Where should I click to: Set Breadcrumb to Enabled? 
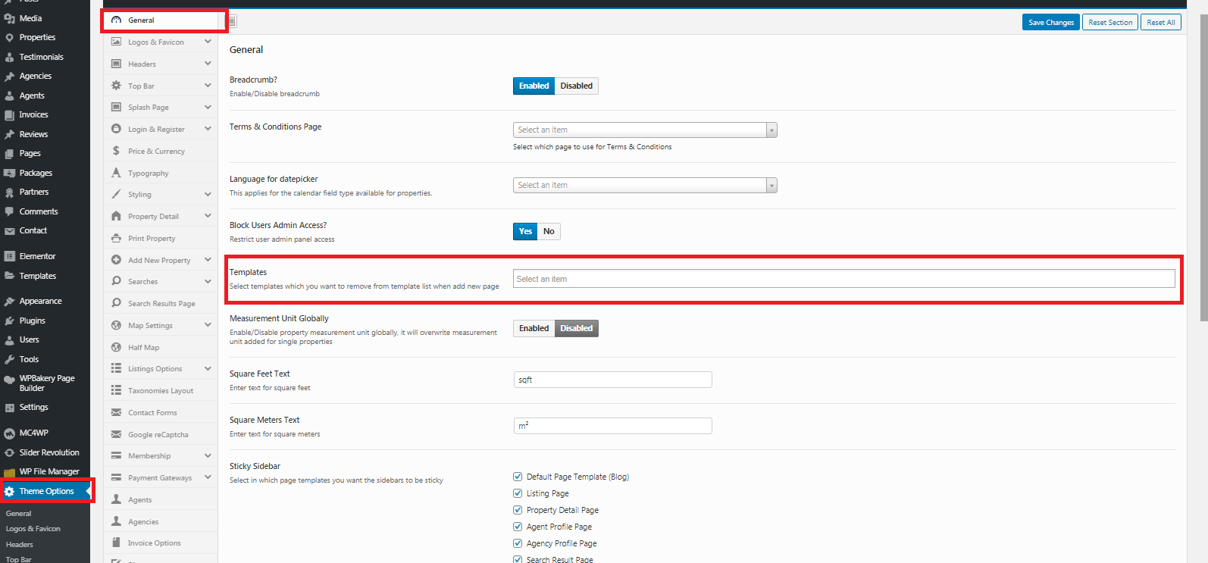point(534,86)
